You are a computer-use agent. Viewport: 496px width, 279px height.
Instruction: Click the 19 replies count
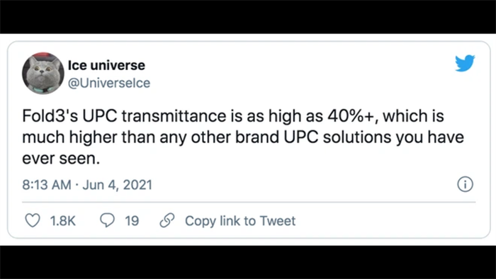[x=132, y=221]
